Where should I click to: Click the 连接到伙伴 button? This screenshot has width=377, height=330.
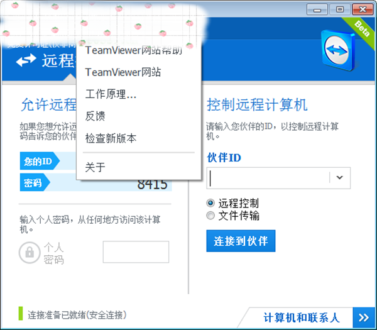(x=241, y=241)
